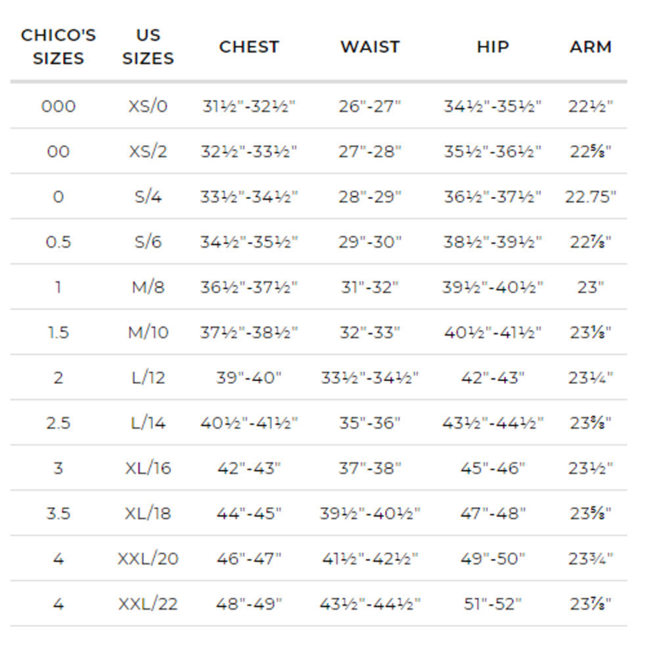Click the L/12 US size cell
The width and height of the screenshot is (657, 657).
point(148,378)
